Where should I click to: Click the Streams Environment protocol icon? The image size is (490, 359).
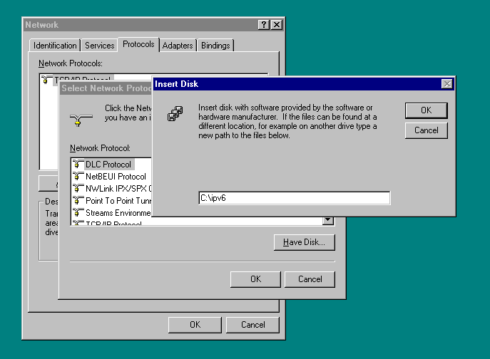click(x=78, y=213)
